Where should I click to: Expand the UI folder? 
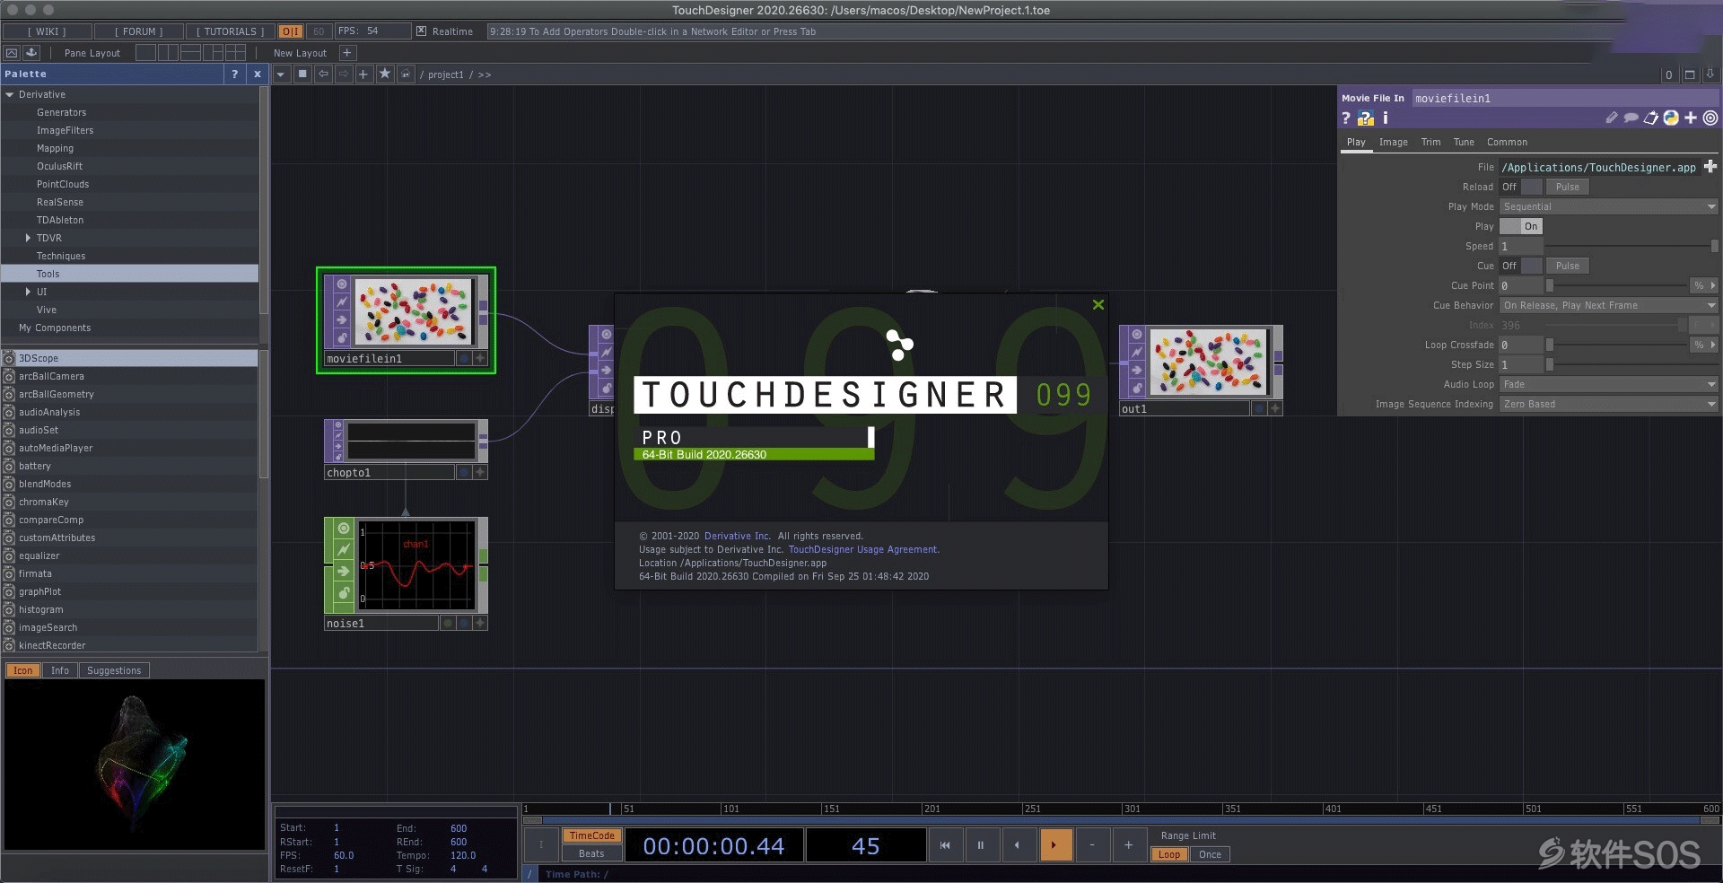coord(28,292)
